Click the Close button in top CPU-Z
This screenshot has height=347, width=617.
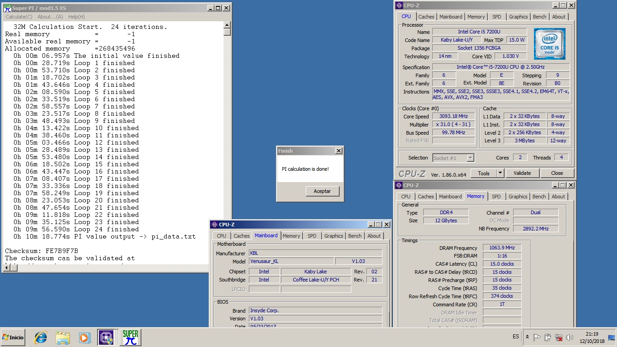(557, 173)
